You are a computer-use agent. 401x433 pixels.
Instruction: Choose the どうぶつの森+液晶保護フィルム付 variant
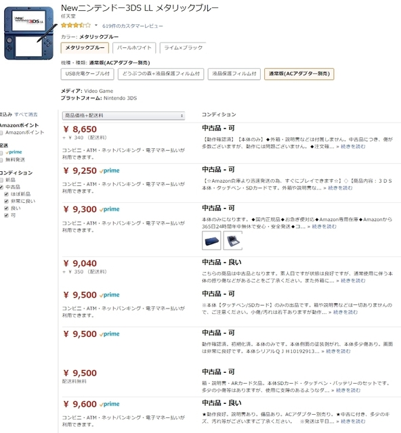161,74
